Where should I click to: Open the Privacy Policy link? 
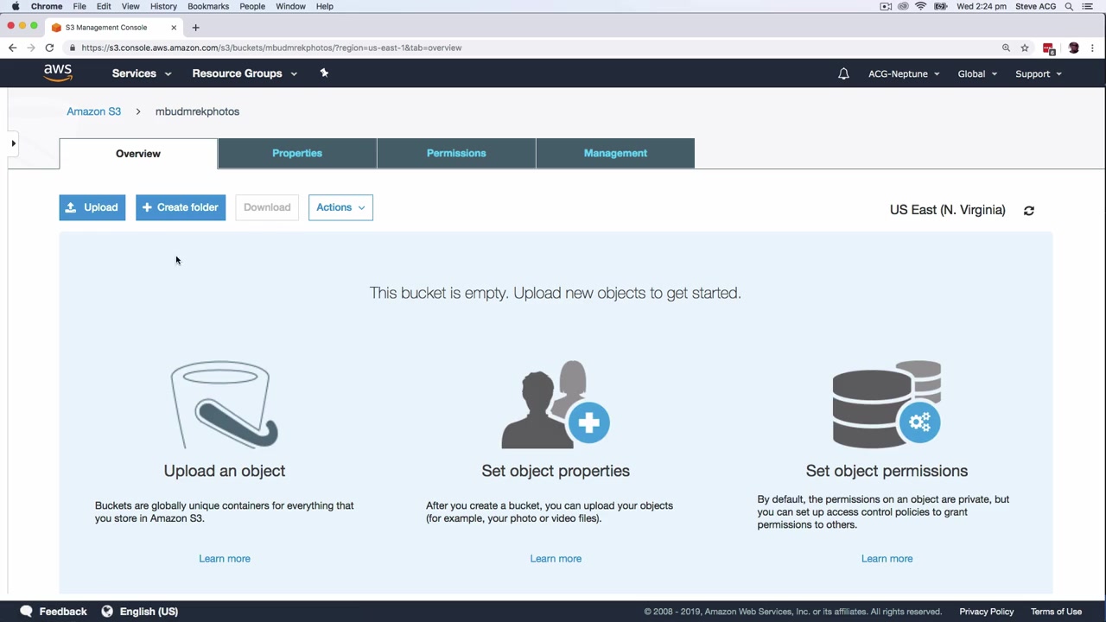pos(987,612)
